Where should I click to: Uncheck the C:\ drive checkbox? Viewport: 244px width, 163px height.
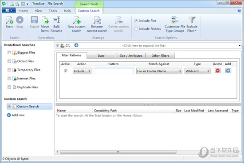[x=57, y=45]
